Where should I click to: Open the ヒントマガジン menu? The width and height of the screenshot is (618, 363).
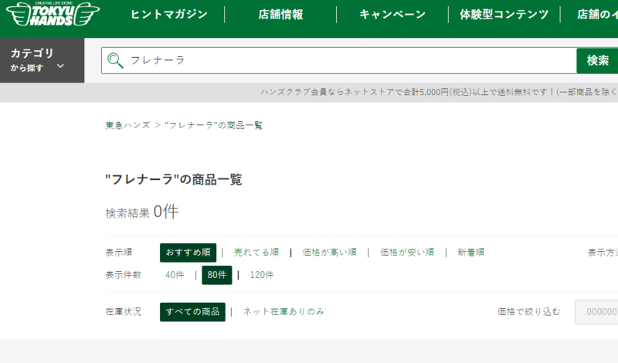169,15
